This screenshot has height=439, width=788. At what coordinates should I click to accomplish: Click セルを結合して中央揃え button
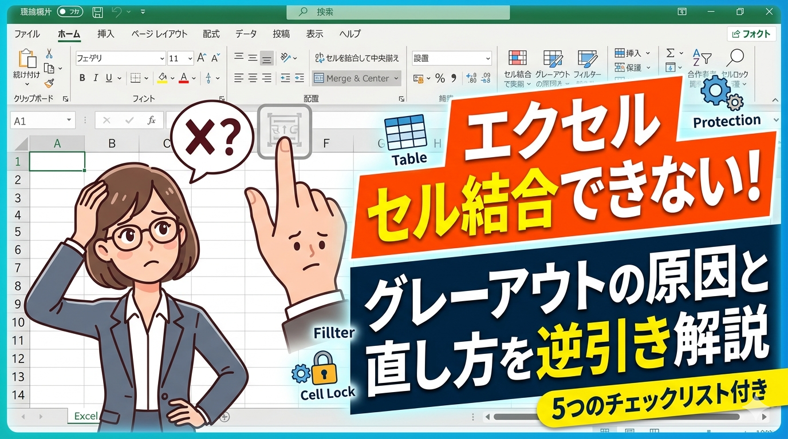pyautogui.click(x=354, y=57)
